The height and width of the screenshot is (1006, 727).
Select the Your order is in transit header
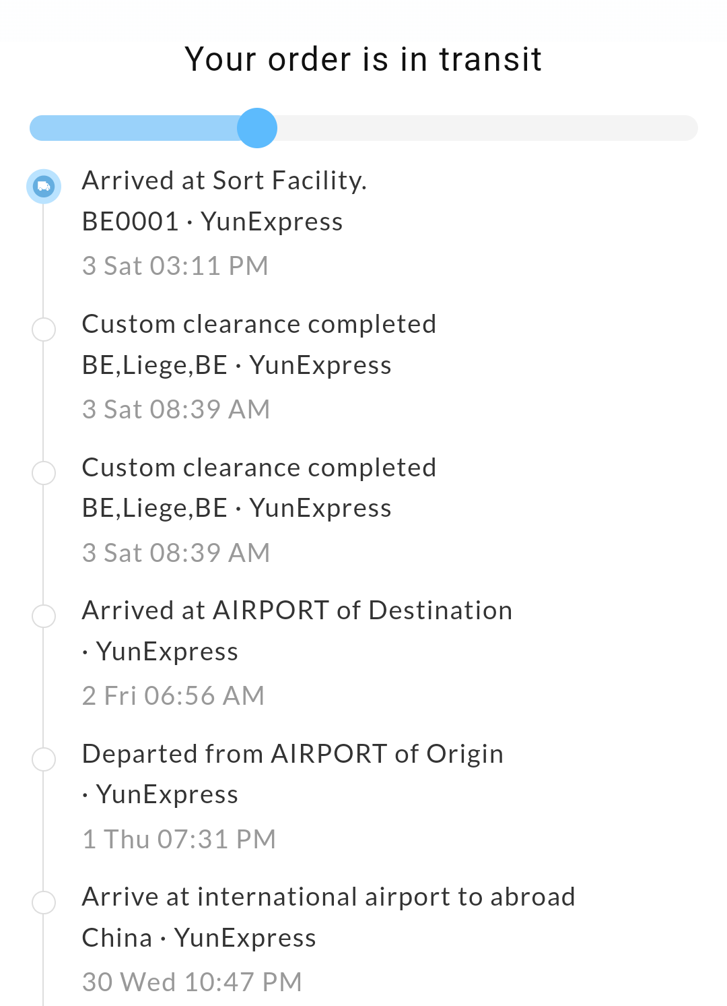pyautogui.click(x=363, y=59)
